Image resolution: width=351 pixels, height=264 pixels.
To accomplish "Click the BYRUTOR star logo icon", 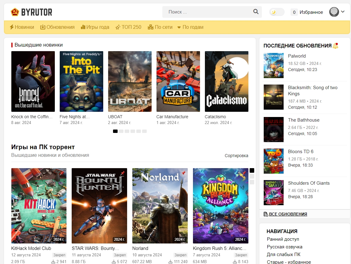I will coord(15,12).
